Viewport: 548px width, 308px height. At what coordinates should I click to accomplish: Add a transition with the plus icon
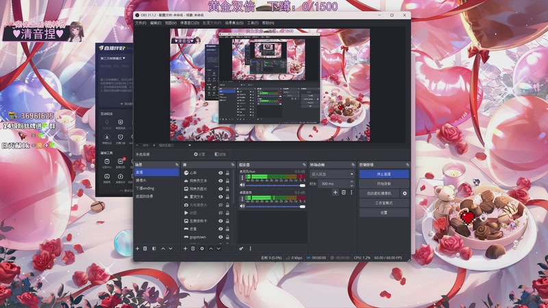coord(335,192)
